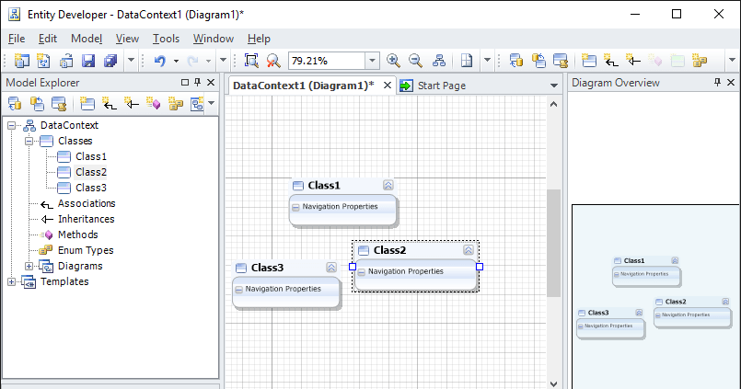The width and height of the screenshot is (741, 389).
Task: Click the Enum Types node icon
Action: (x=47, y=250)
